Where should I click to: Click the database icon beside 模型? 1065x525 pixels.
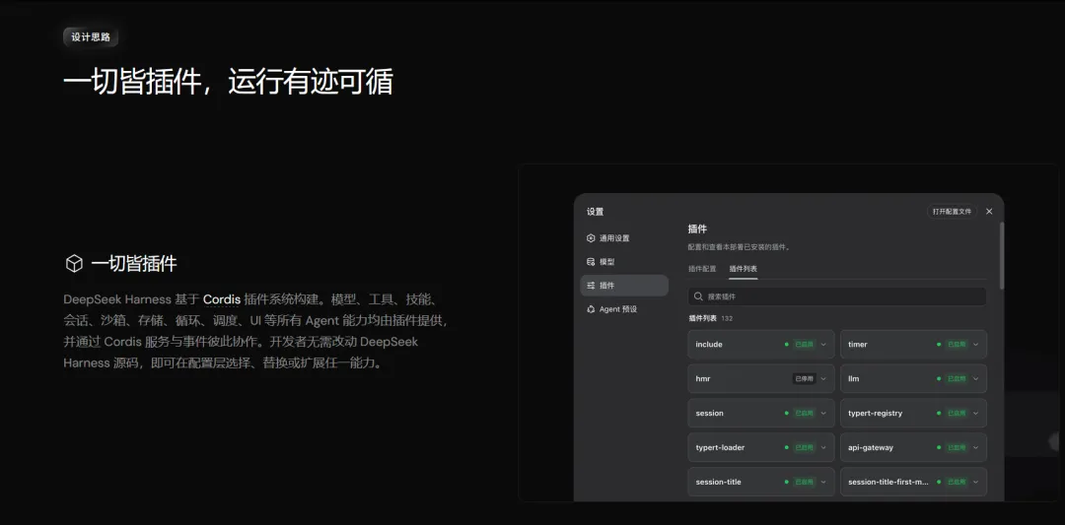pos(591,262)
